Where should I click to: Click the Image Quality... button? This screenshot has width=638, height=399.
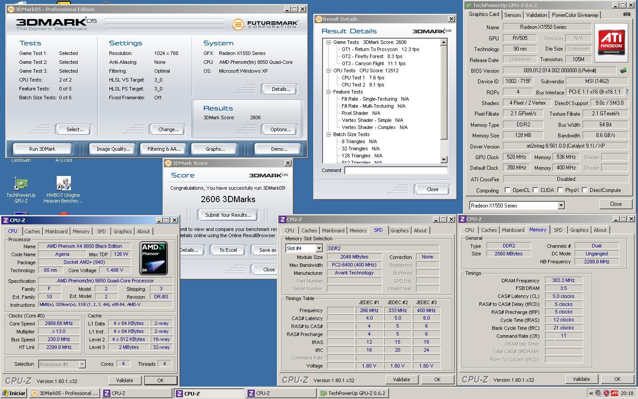tap(113, 149)
